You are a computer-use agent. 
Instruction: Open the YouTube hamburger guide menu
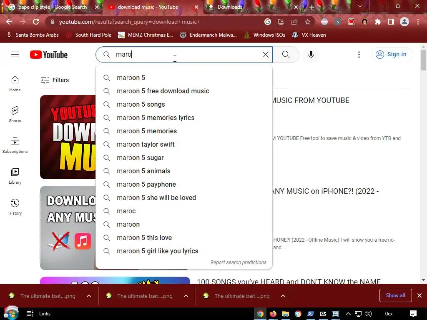15,55
